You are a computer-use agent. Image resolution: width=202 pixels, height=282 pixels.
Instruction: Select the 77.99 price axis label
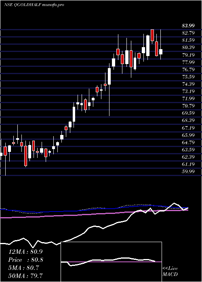(188, 62)
